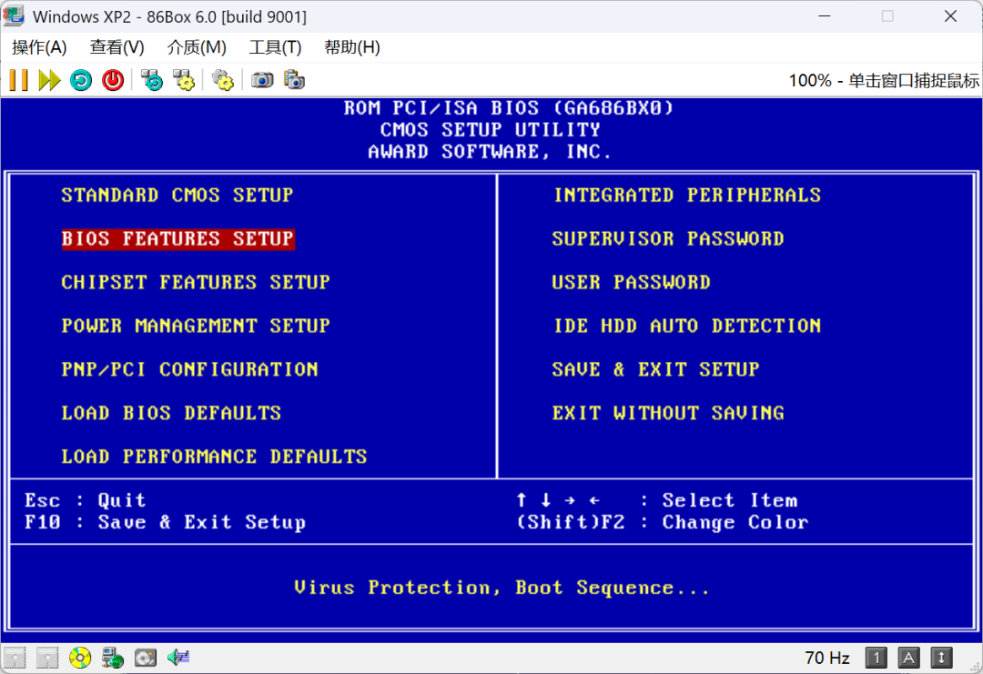This screenshot has width=983, height=674.
Task: Select USER PASSWORD entry
Action: [632, 283]
